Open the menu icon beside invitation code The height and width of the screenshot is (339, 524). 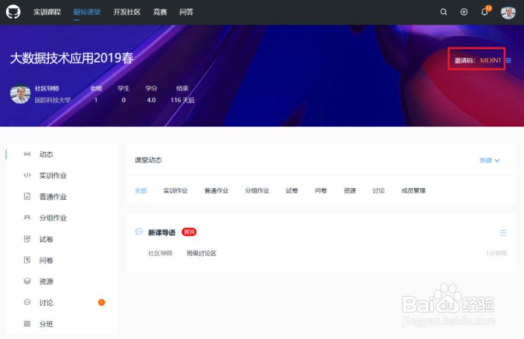(508, 60)
